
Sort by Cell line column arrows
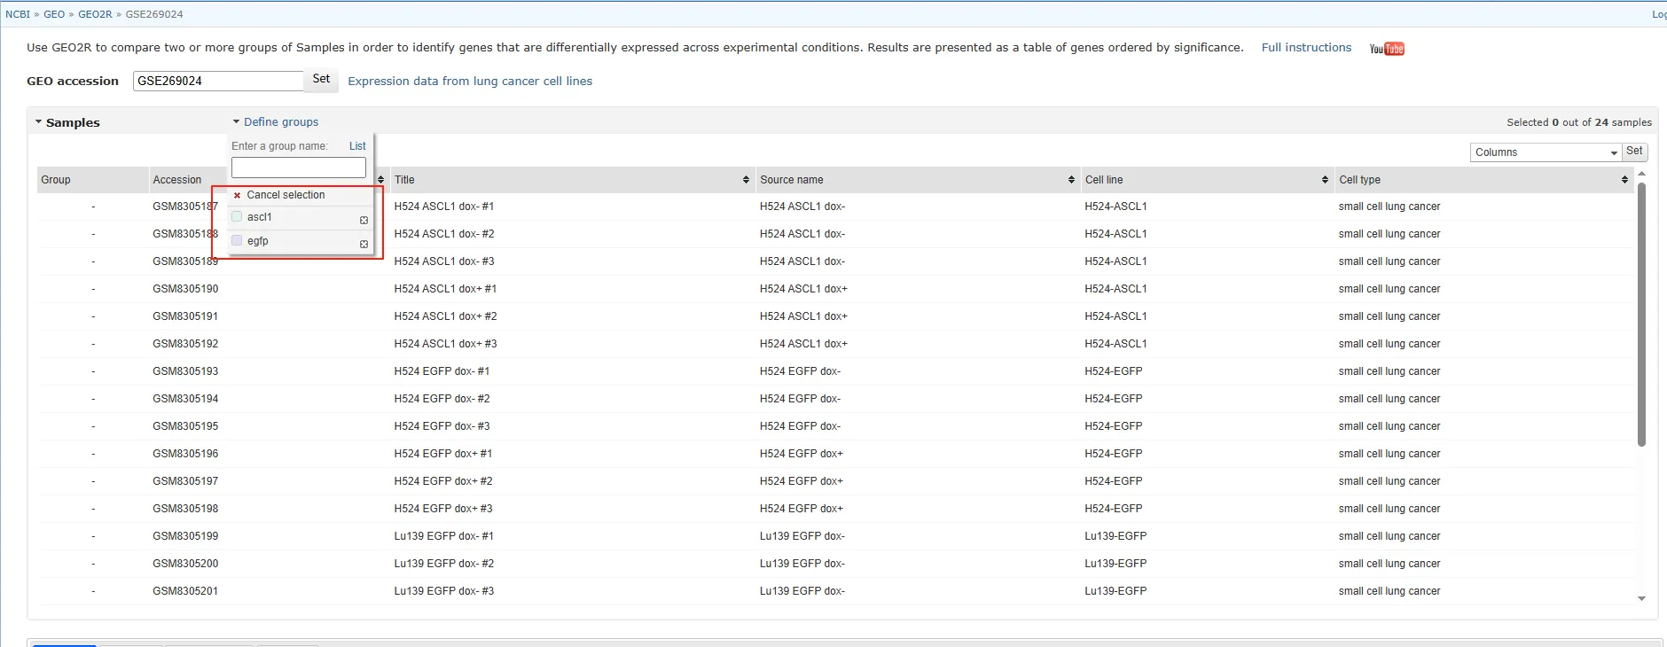(x=1325, y=180)
